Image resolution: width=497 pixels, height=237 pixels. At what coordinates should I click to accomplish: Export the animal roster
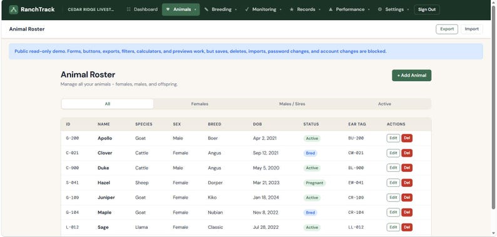point(447,29)
